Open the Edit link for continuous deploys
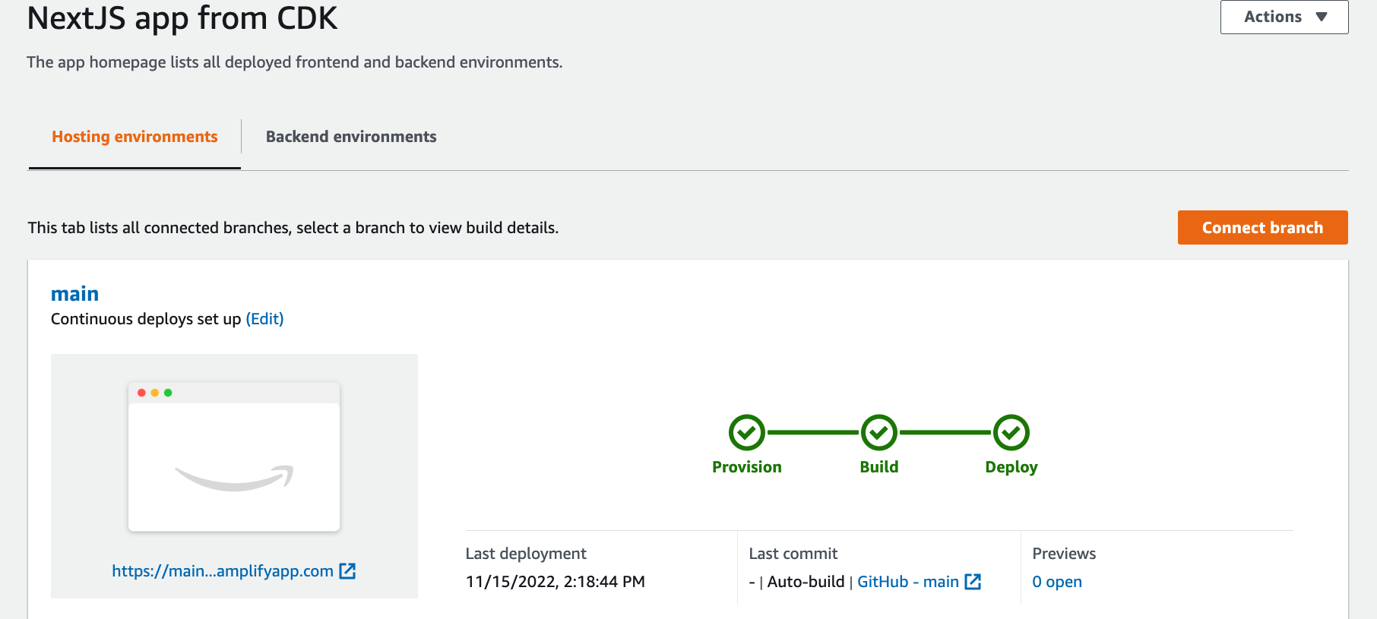Viewport: 1377px width, 619px height. point(263,318)
